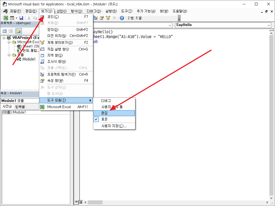This screenshot has height=206, width=275.
Task: Restore the inner code window
Action: 266,11
